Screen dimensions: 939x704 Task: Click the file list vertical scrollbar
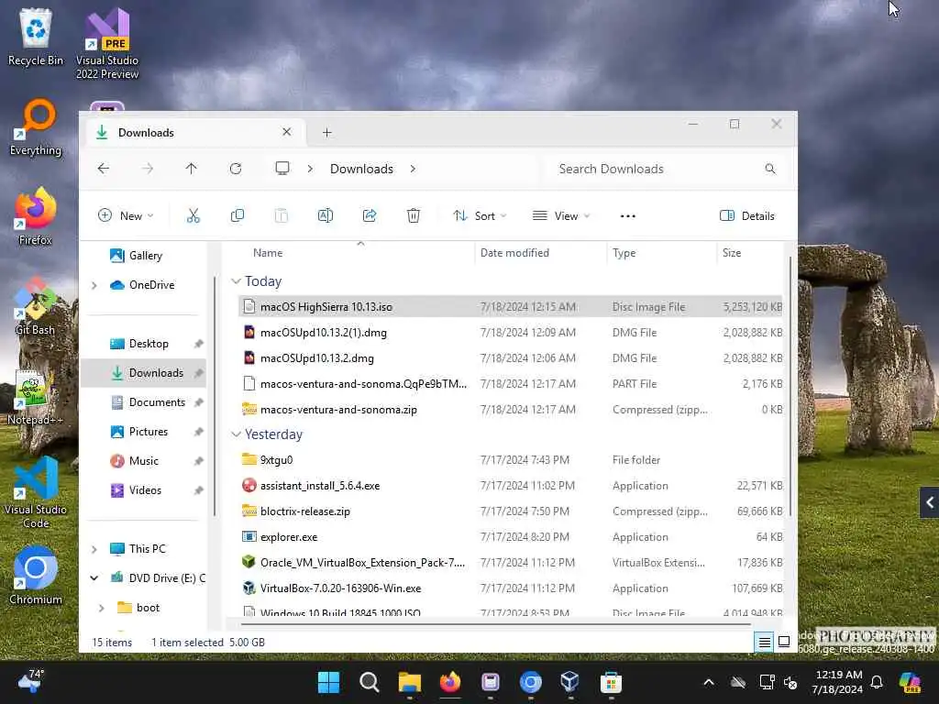[x=790, y=386]
